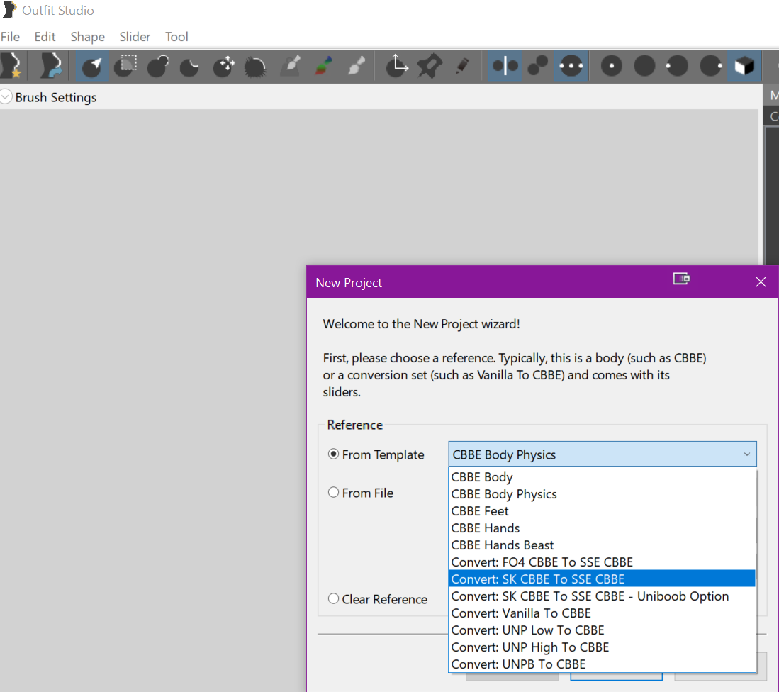Switch to front view (center dot circle)
The height and width of the screenshot is (692, 779).
pyautogui.click(x=612, y=65)
